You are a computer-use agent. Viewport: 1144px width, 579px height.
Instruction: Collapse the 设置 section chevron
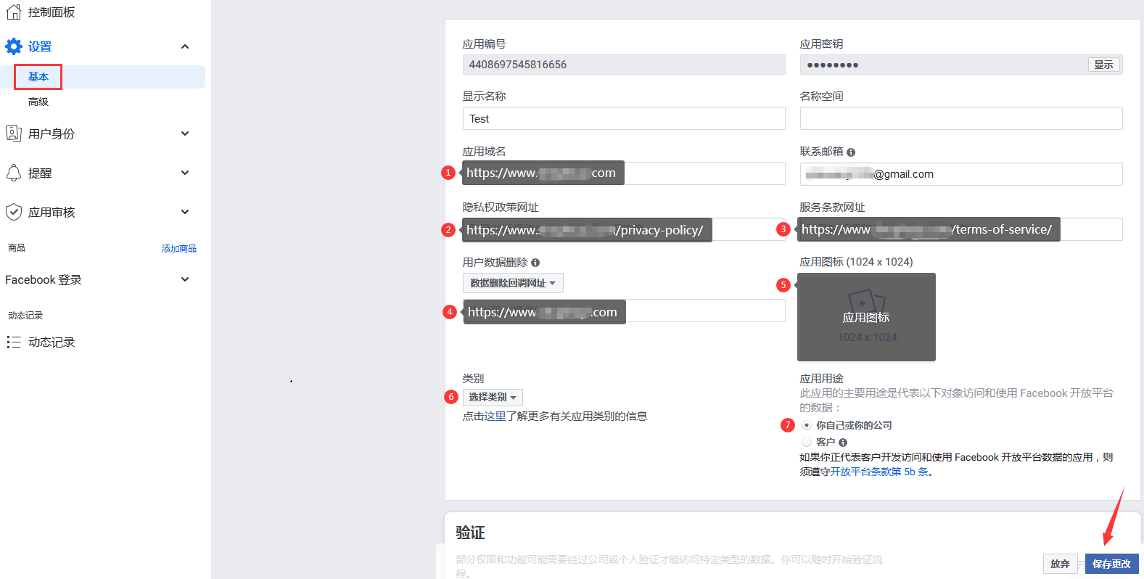point(185,46)
